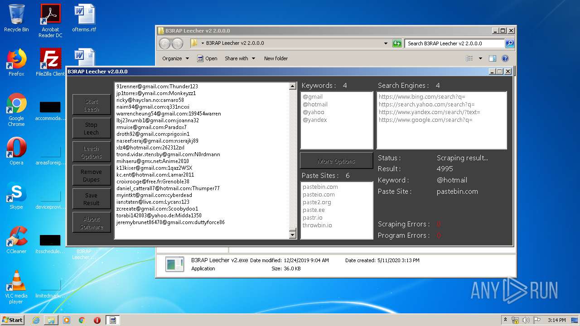Viewport: 580px width, 326px height.
Task: Select the accommoda... desktop file
Action: click(x=50, y=111)
